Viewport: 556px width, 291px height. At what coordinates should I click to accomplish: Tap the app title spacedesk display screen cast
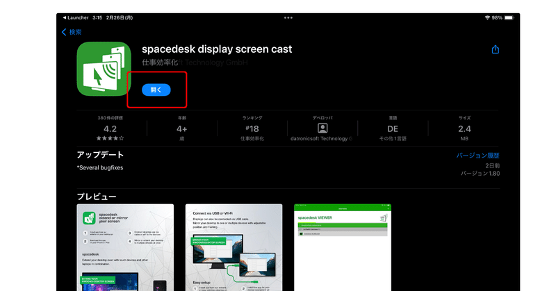click(x=217, y=49)
